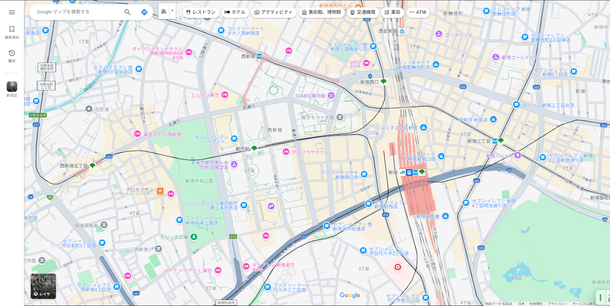
Task: Filter by レストラン chip
Action: [201, 12]
